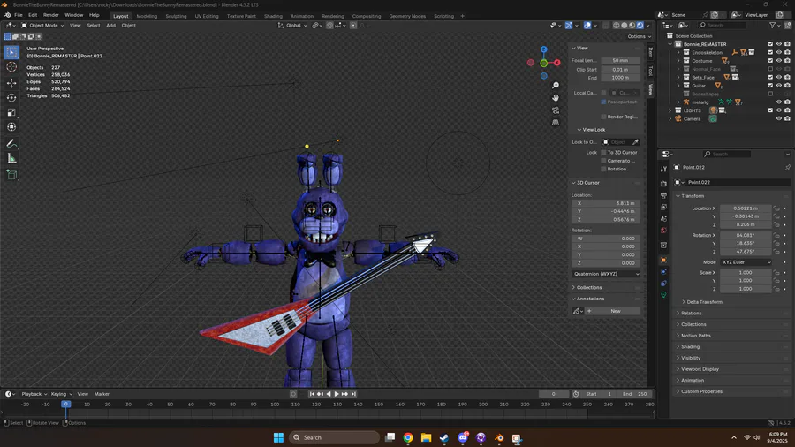Open the File menu
Screen dimensions: 795x447
[19, 15]
